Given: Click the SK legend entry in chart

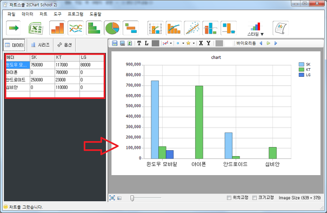Looking at the screenshot, I should click(305, 64).
